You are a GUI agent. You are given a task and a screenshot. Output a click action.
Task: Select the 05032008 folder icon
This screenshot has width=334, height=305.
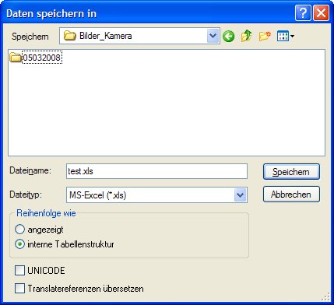pos(16,58)
